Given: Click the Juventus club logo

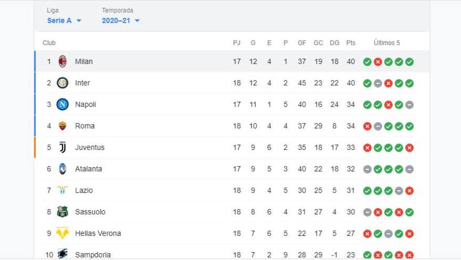Looking at the screenshot, I should click(x=63, y=147).
